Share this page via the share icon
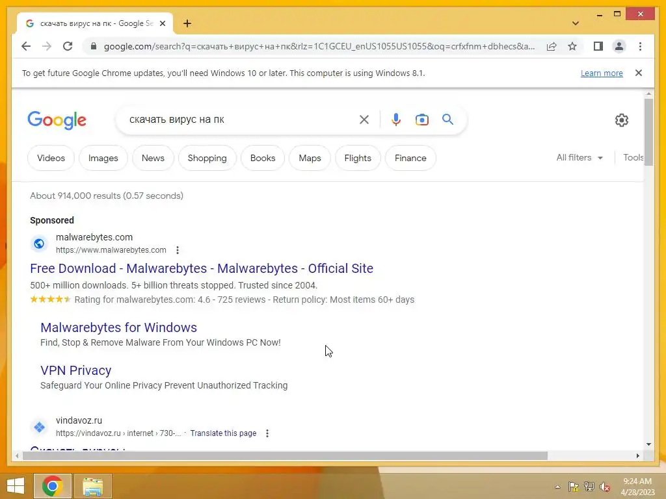 pos(552,46)
